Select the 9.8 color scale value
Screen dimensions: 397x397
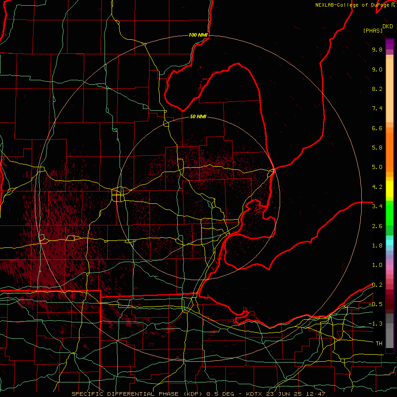click(x=377, y=49)
